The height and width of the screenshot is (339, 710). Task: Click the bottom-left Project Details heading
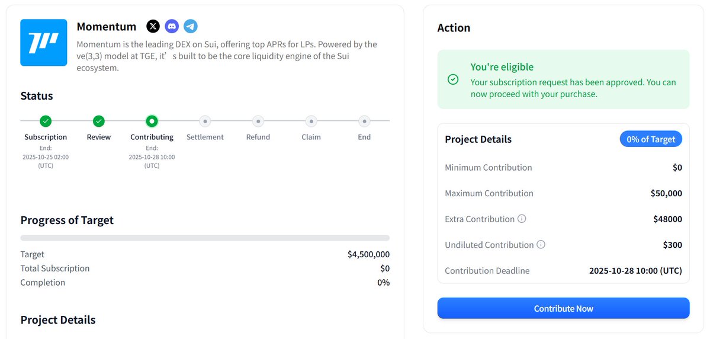coord(58,320)
